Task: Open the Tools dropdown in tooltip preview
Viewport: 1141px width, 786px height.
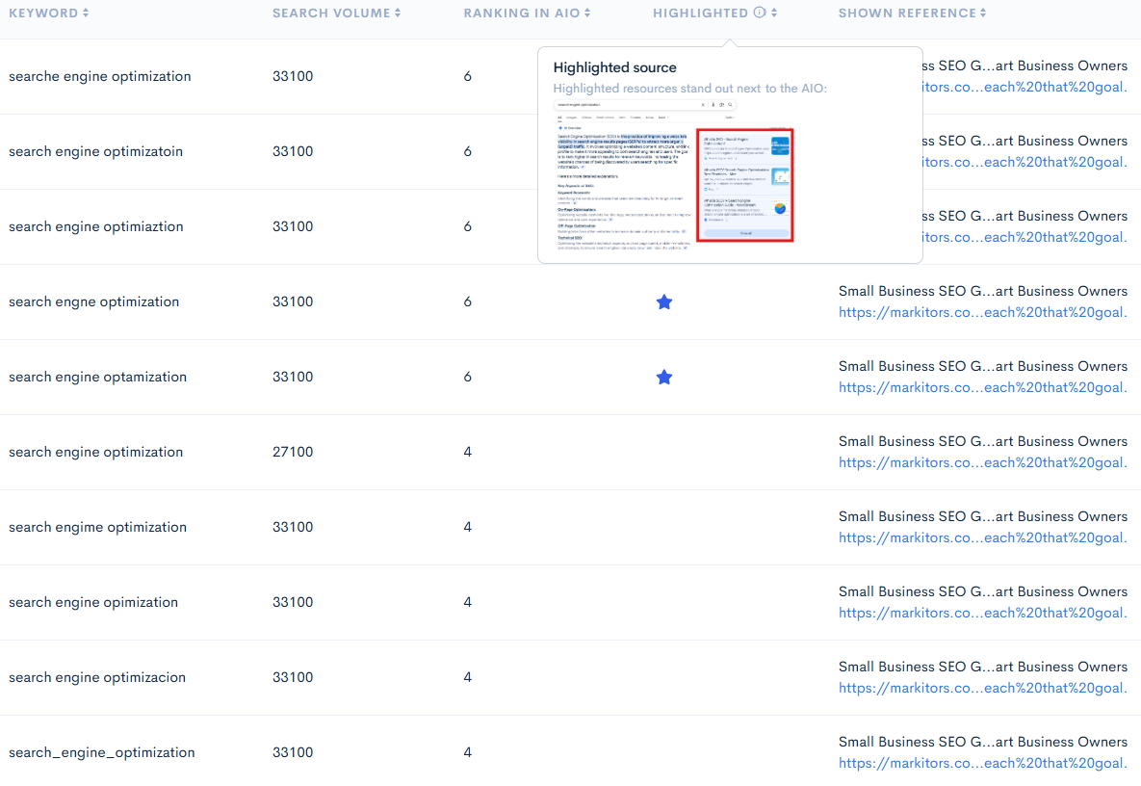Action: point(730,118)
